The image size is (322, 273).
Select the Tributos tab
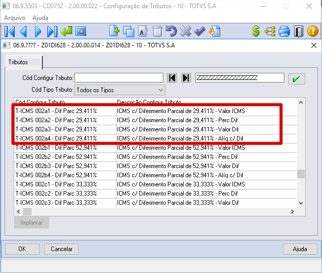pyautogui.click(x=24, y=62)
